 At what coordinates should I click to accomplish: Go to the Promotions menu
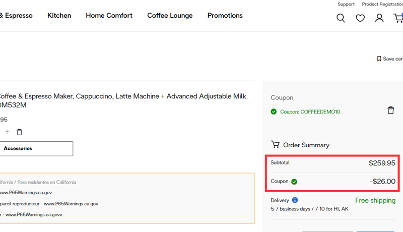[x=225, y=16]
